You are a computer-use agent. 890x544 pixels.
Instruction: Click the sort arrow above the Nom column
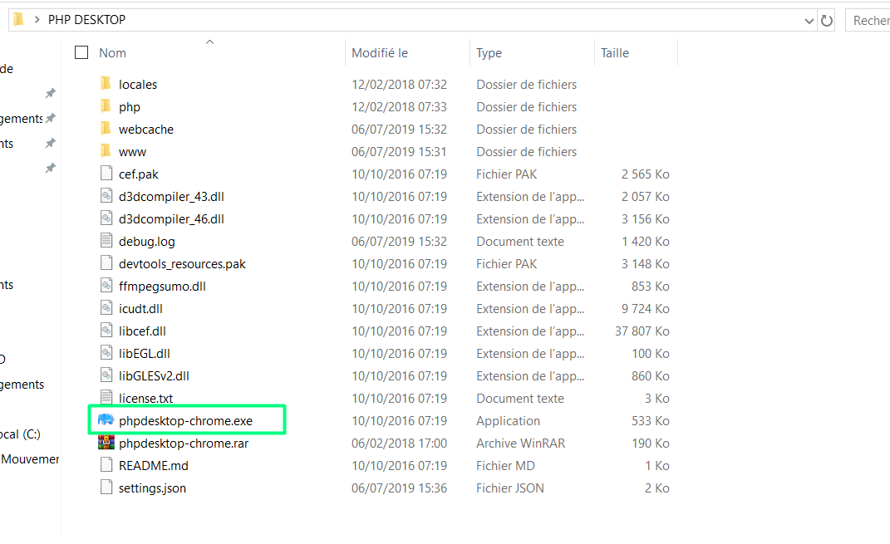coord(209,41)
